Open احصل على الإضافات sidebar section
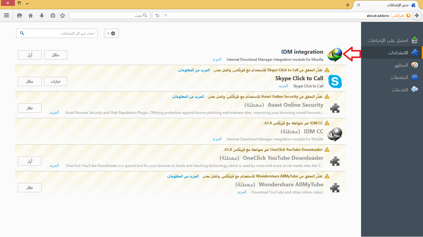This screenshot has height=237, width=423. 392,40
